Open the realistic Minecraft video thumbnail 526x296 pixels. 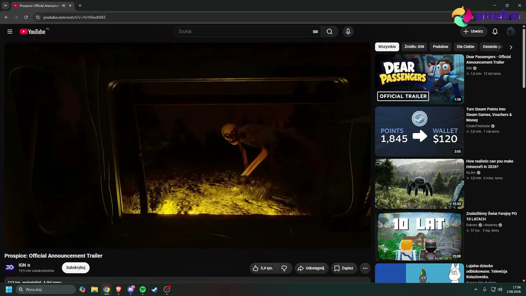(420, 184)
